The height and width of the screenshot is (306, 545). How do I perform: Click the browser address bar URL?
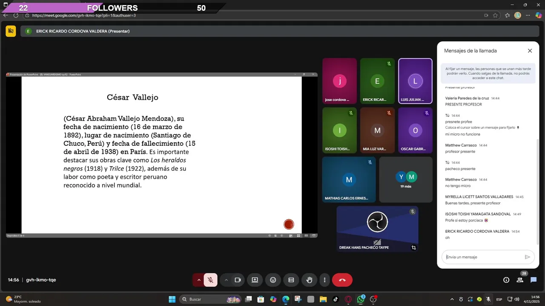point(84,15)
